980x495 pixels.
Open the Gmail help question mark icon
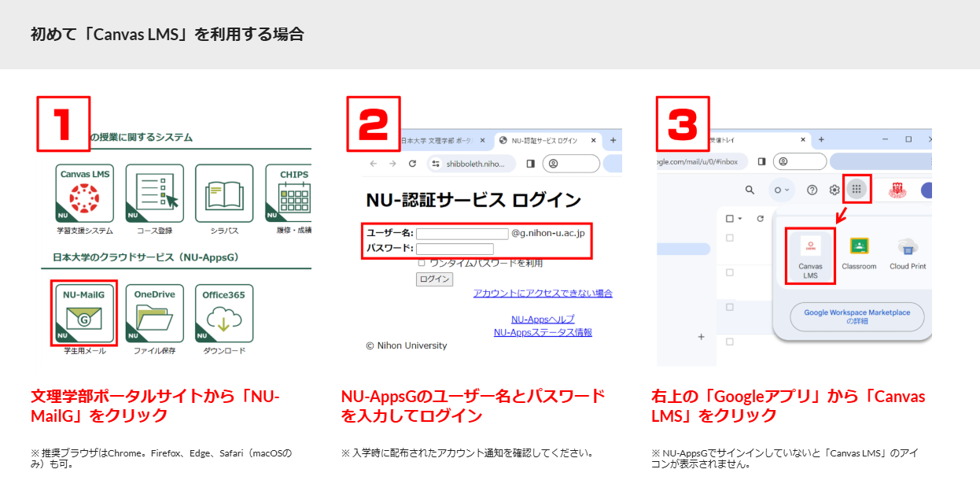click(812, 190)
